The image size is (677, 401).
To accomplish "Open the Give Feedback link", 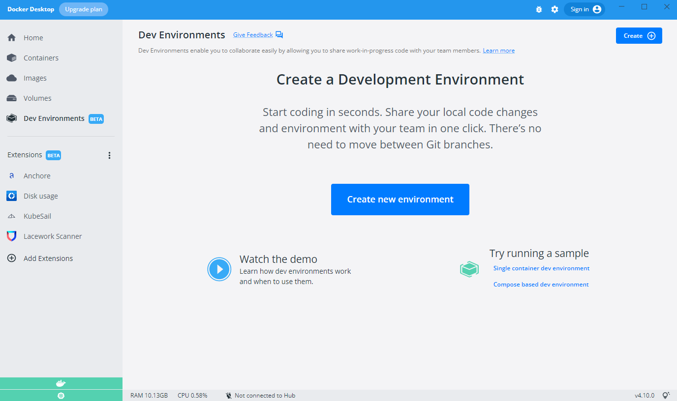I will tap(253, 35).
